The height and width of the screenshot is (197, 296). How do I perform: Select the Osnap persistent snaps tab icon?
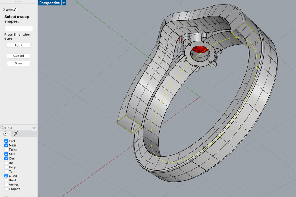[x=5, y=134]
